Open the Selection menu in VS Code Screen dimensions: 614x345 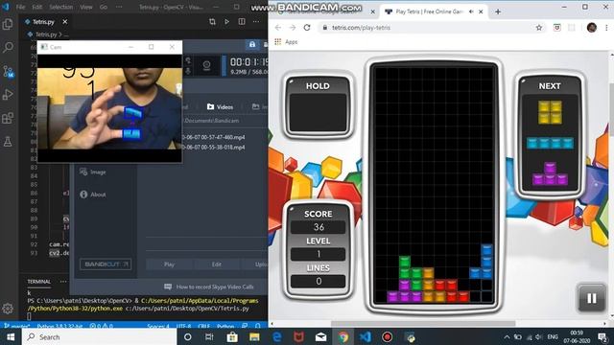(x=60, y=7)
